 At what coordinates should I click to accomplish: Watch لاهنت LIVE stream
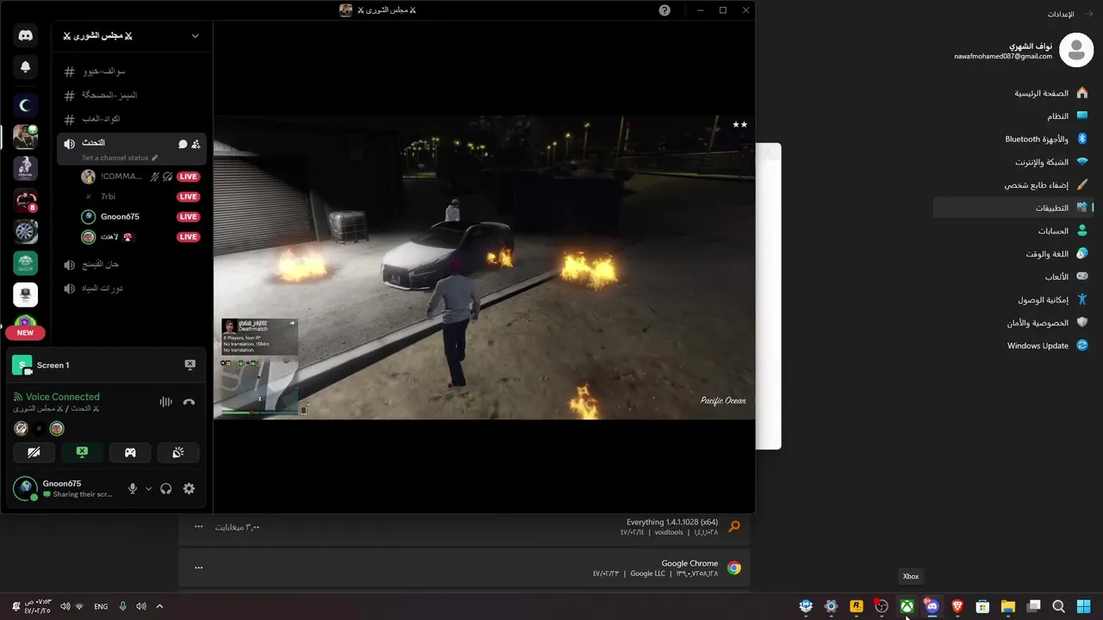pyautogui.click(x=188, y=237)
